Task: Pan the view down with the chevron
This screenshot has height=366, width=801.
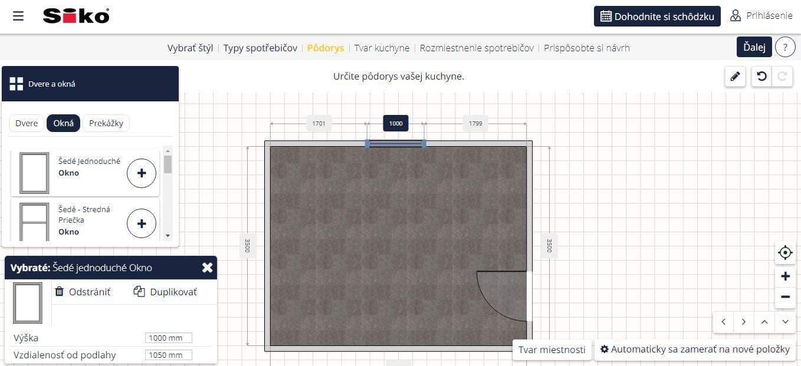Action: point(785,322)
